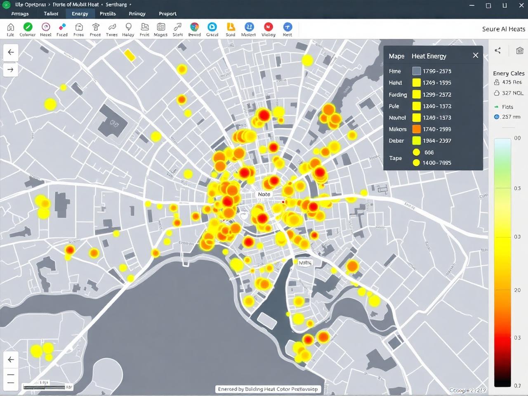Click the orange Makors legend swatch
This screenshot has height=396, width=528.
point(417,129)
